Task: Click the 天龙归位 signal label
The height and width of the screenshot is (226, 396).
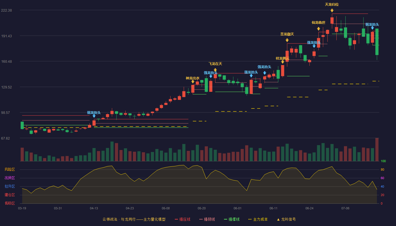Action: [332, 5]
